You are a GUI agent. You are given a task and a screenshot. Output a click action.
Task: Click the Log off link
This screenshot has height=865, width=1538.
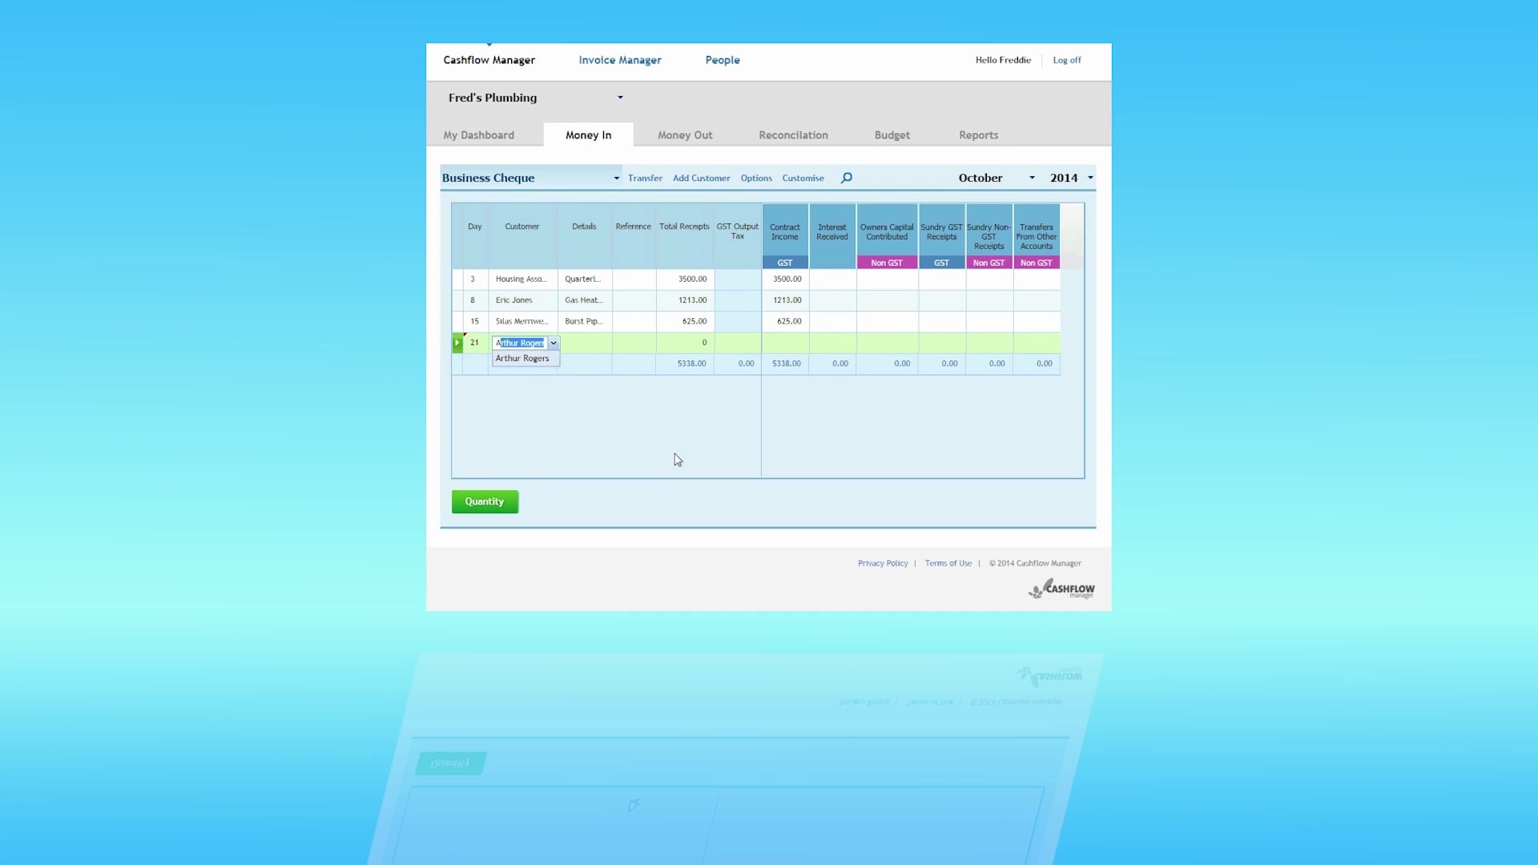pyautogui.click(x=1066, y=60)
